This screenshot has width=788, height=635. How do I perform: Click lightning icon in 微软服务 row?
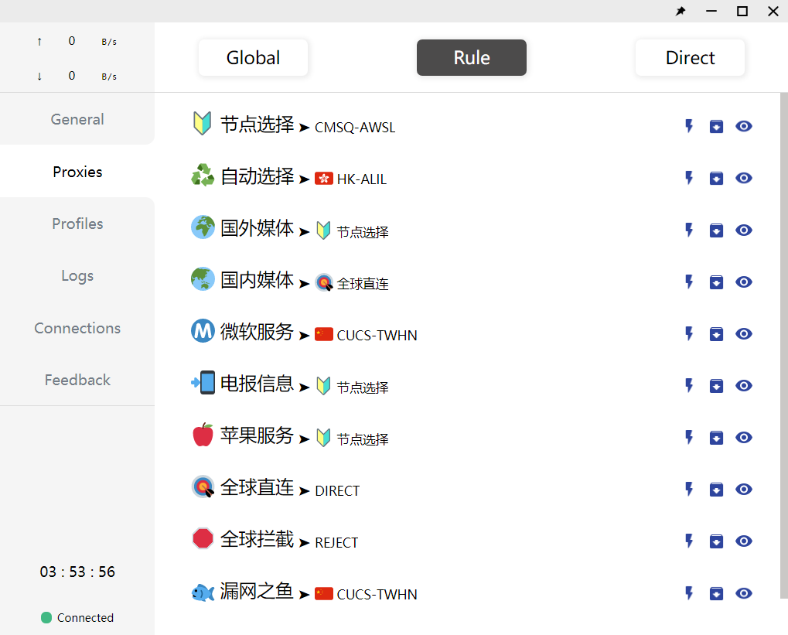(689, 333)
